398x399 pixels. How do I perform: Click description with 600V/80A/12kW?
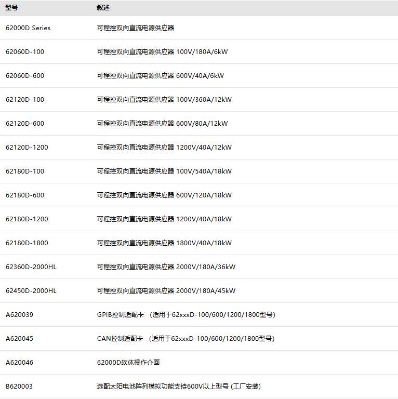pyautogui.click(x=162, y=124)
